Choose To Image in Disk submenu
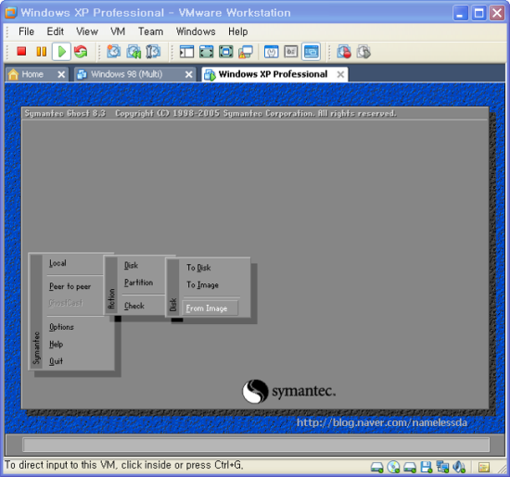This screenshot has width=510, height=477. coord(203,285)
